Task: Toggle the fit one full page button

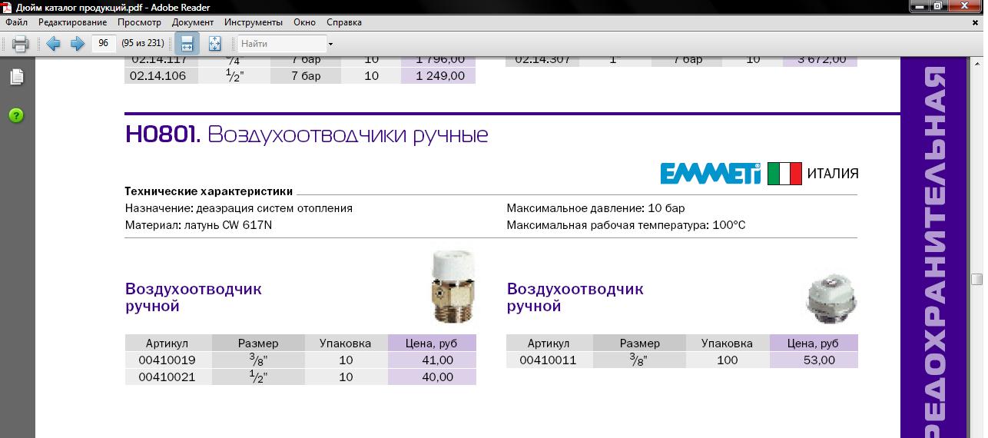Action: pyautogui.click(x=214, y=44)
